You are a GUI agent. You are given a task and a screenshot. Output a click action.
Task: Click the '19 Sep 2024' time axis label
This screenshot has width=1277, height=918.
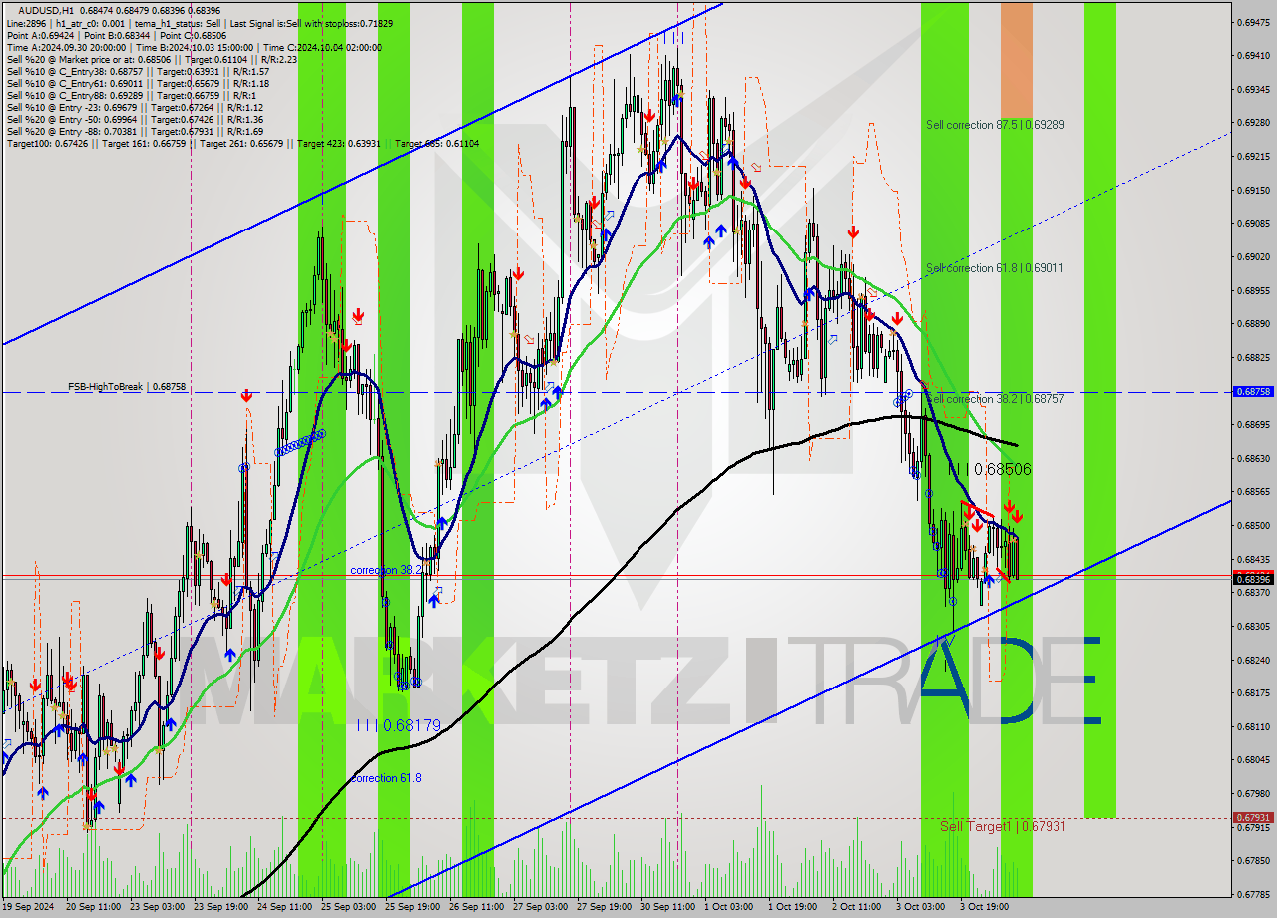click(x=29, y=908)
